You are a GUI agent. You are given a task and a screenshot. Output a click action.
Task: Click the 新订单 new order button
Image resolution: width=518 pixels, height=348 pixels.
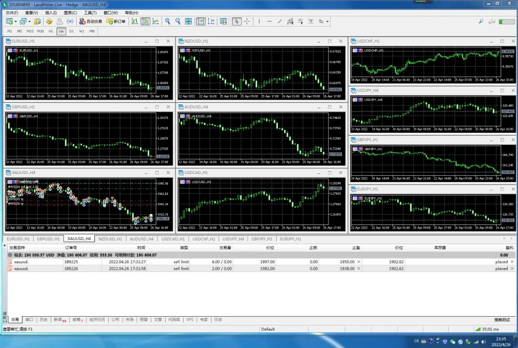pyautogui.click(x=116, y=21)
